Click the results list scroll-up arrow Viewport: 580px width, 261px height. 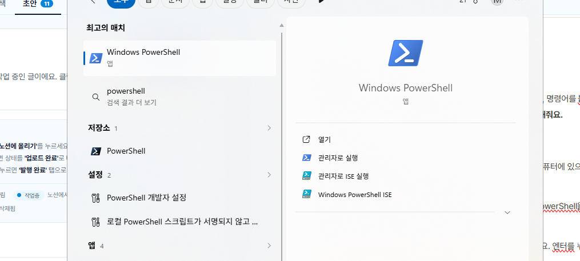[x=282, y=25]
